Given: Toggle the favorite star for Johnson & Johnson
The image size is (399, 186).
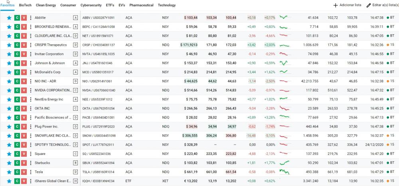Looking at the screenshot, I should [9, 63].
